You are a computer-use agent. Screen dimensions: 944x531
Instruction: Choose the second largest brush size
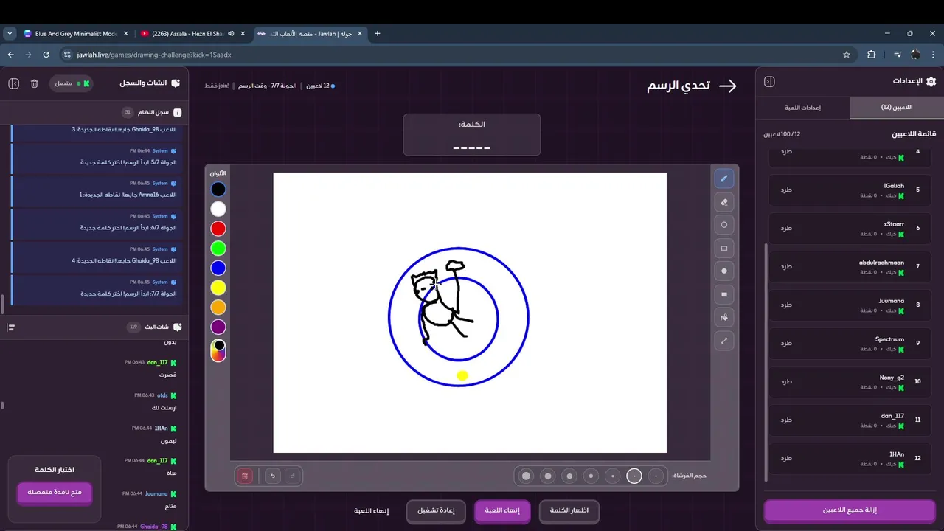(x=547, y=476)
